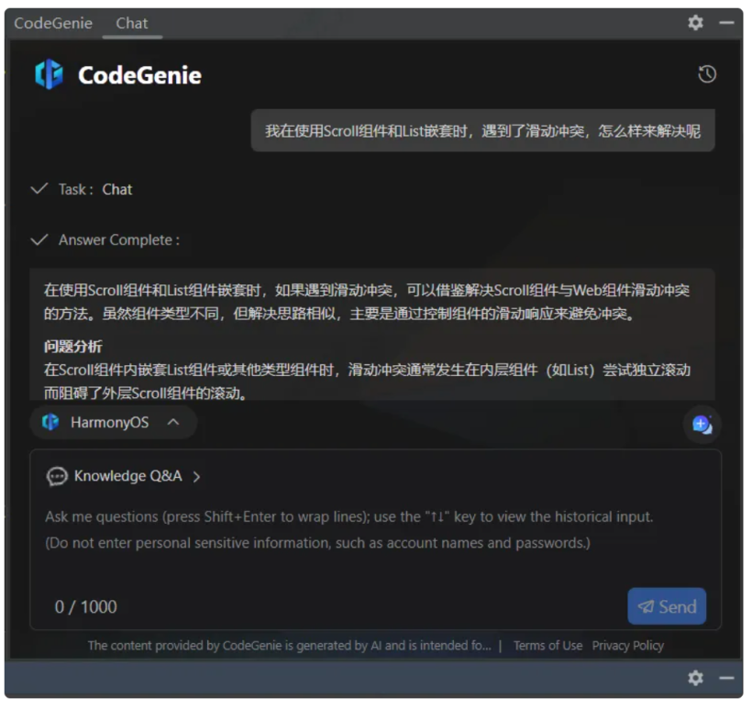This screenshot has width=752, height=710.
Task: Click the 0 / 1000 character counter
Action: click(x=86, y=607)
